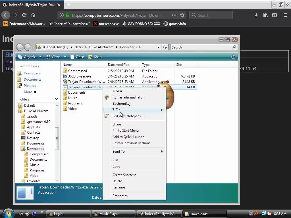Open Documents favorite link

click(x=32, y=79)
